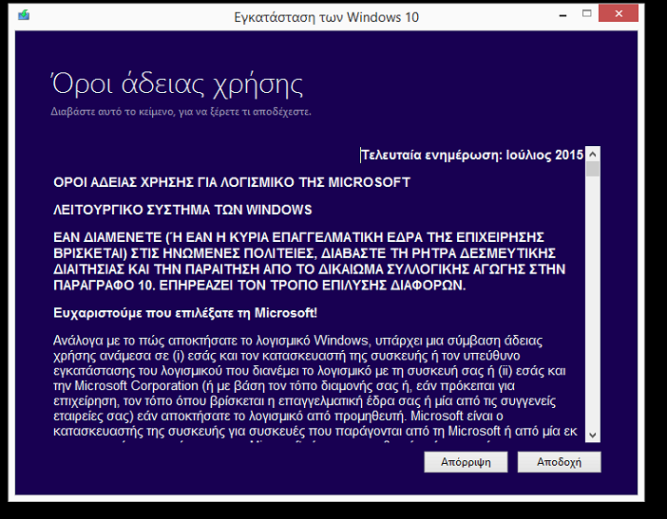Minimize the Windows 10 setup window
The image size is (667, 519).
pos(562,15)
